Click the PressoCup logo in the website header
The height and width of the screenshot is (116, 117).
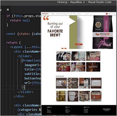point(45,14)
